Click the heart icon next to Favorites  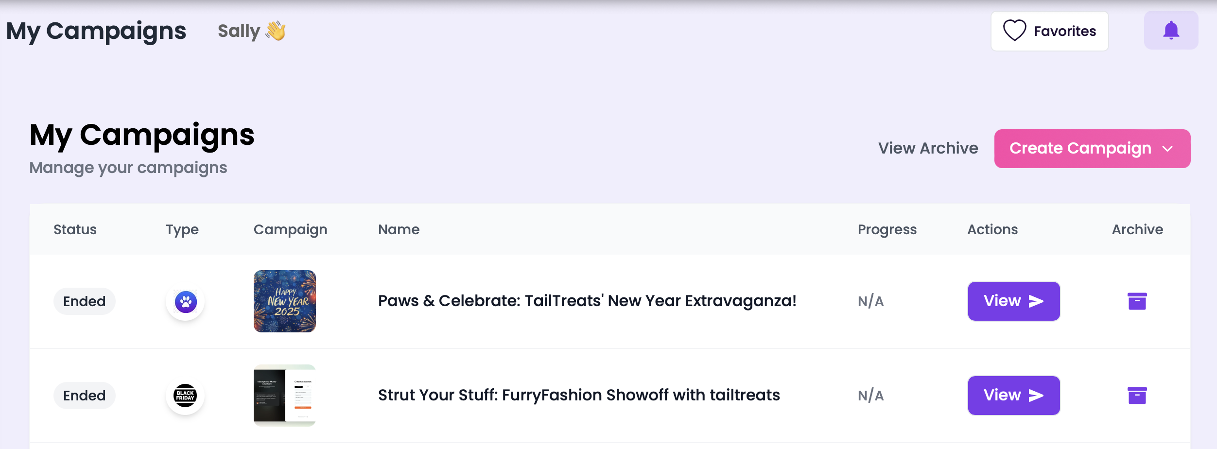click(x=1014, y=31)
